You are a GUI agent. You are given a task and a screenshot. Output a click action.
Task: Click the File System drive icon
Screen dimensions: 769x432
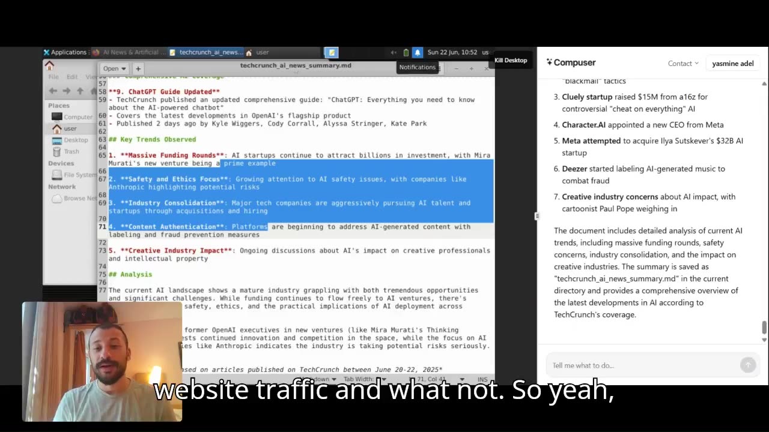click(56, 175)
